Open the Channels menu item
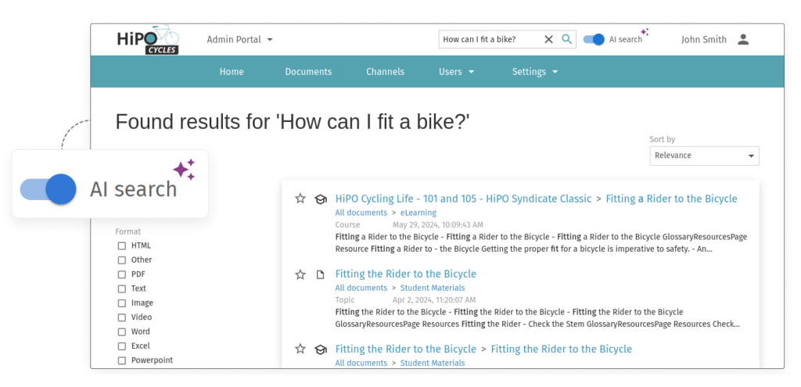The width and height of the screenshot is (801, 387). [x=385, y=72]
